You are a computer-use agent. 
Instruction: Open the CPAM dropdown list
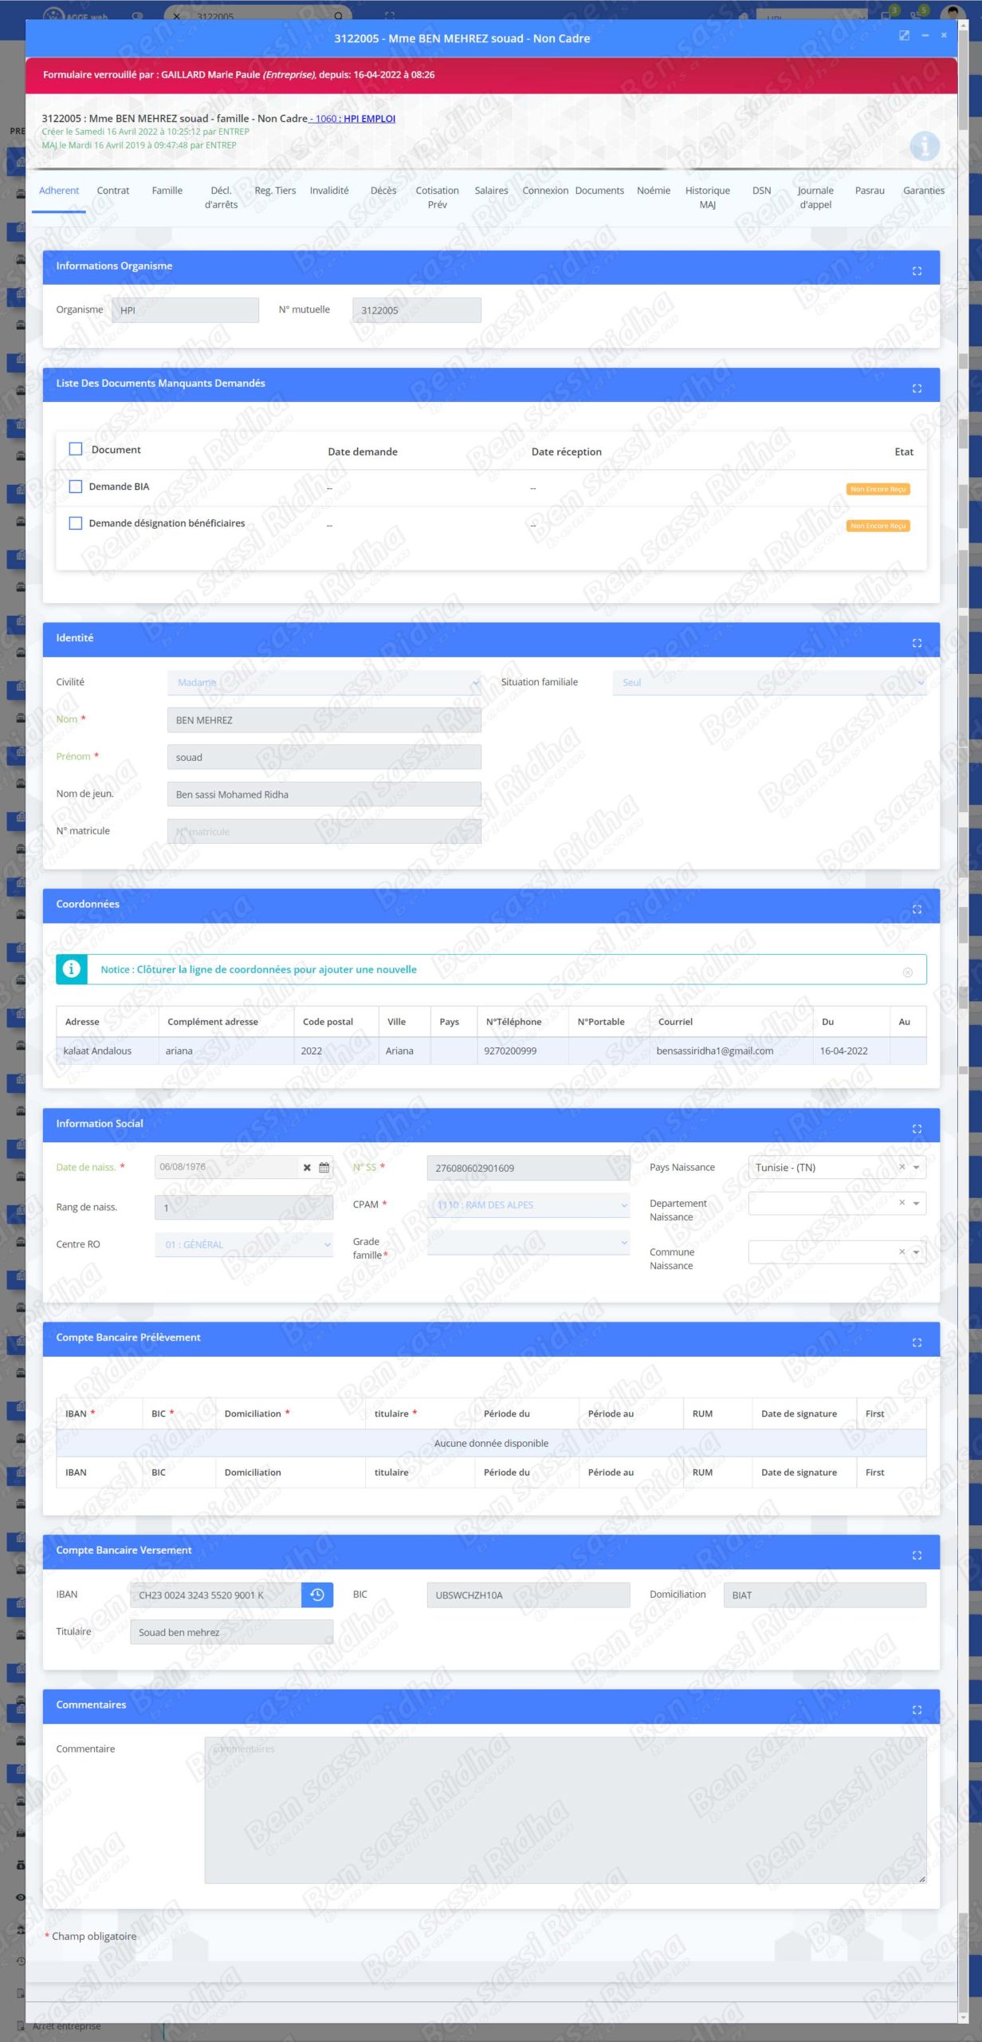coord(528,1205)
